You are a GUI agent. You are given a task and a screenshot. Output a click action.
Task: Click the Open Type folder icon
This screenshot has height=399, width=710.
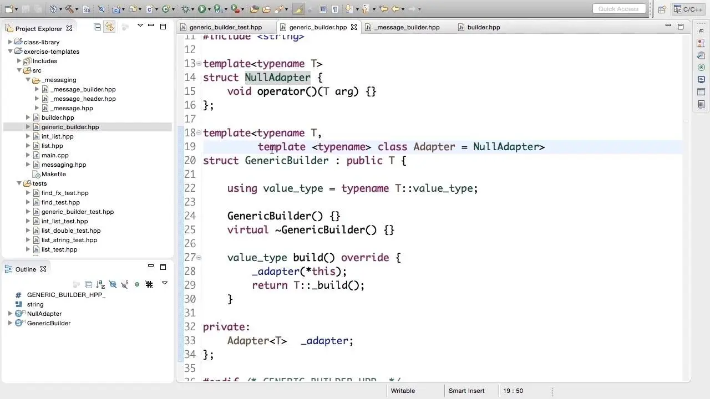tap(254, 9)
